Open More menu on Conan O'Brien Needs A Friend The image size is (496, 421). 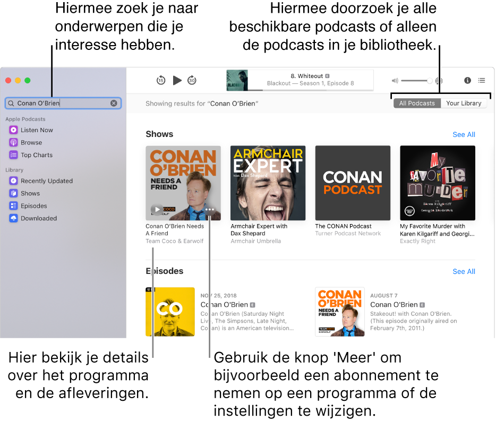[x=210, y=209]
